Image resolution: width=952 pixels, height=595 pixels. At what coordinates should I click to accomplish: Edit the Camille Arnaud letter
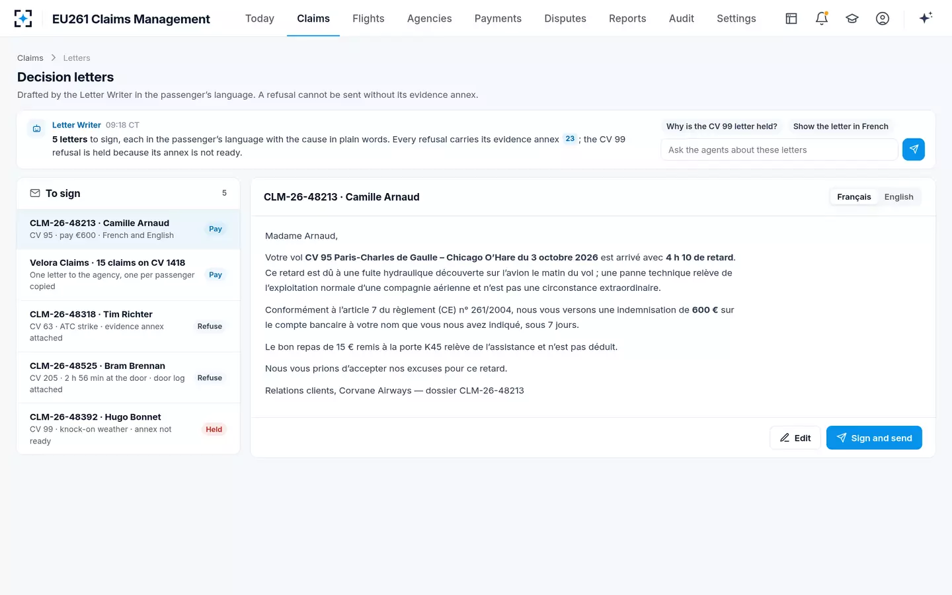click(795, 438)
